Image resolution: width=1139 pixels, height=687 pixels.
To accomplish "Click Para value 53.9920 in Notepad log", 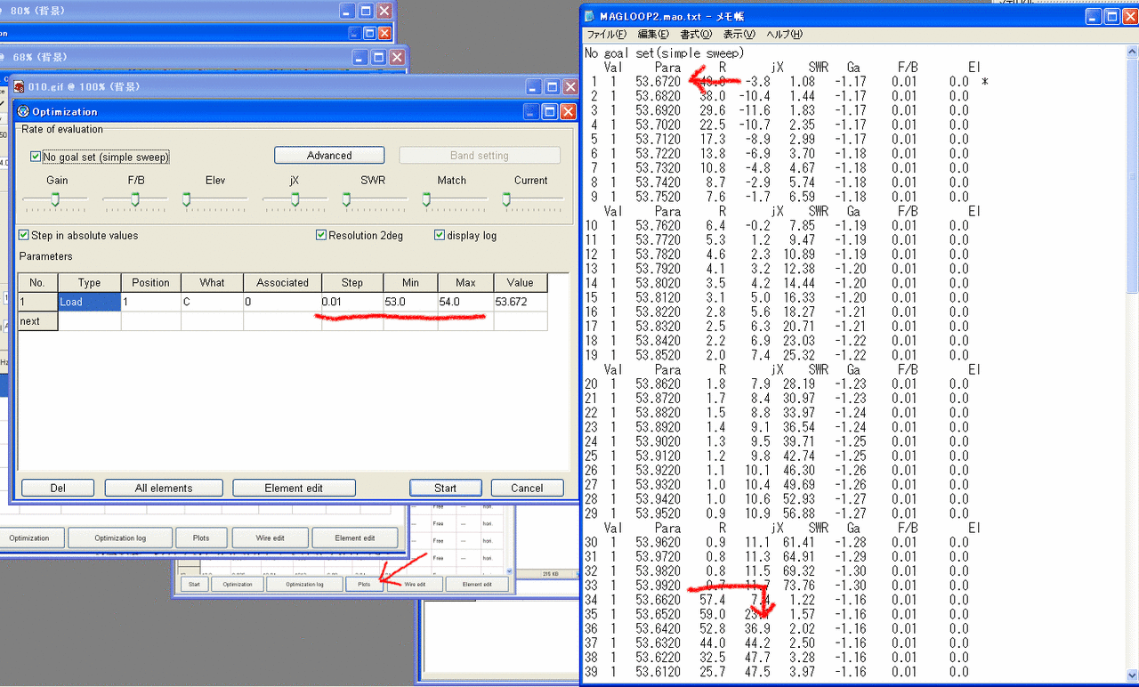I will coord(658,586).
